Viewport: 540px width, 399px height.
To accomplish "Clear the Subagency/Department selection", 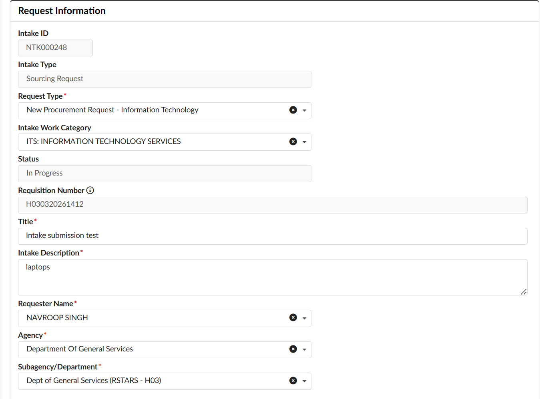I will point(293,380).
